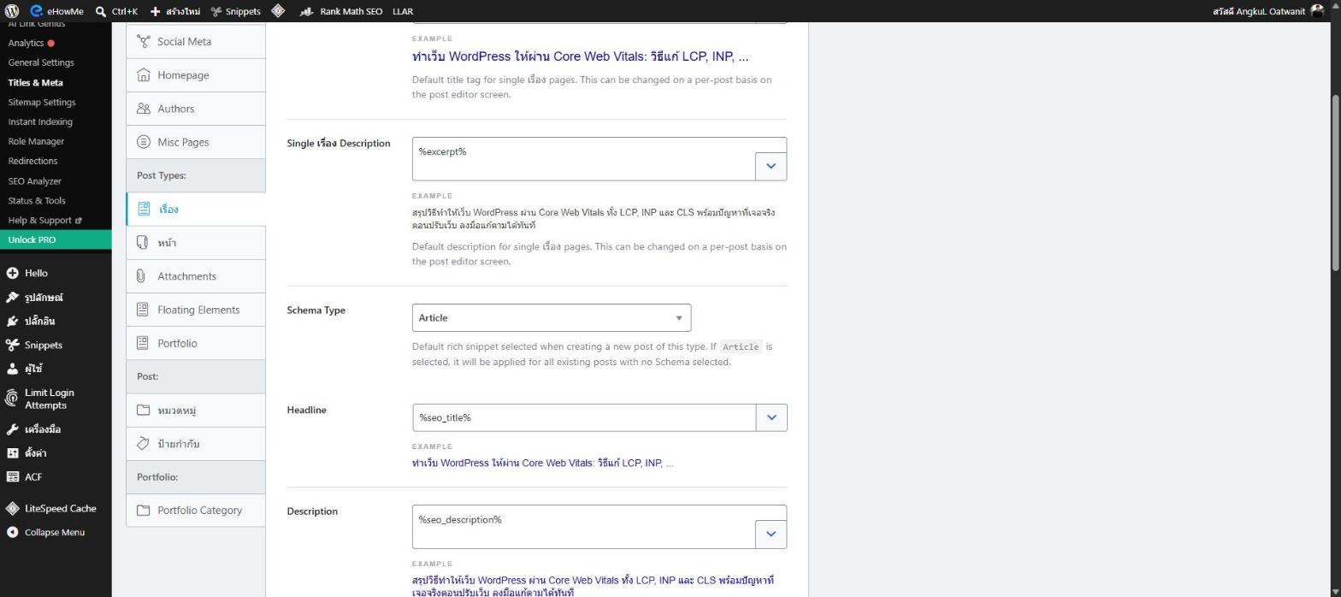Click the diamond icon in admin bar
Viewport: 1341px width, 597px height.
coord(278,11)
